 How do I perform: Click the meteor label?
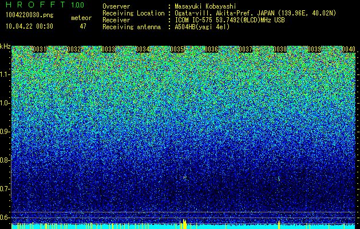pyautogui.click(x=81, y=18)
